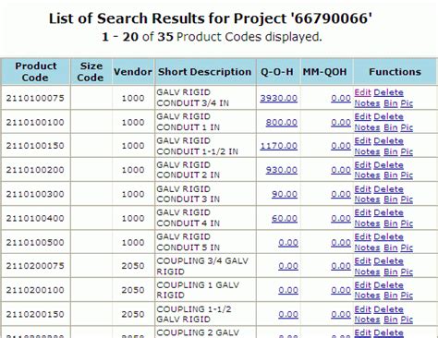Click Q-O-H value 90.00
This screenshot has width=438, height=338.
tap(285, 194)
